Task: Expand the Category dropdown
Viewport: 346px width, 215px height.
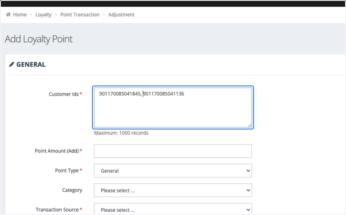Action: click(x=173, y=190)
